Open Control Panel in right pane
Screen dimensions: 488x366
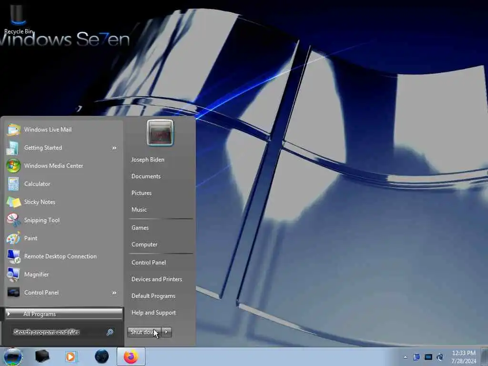click(x=149, y=263)
